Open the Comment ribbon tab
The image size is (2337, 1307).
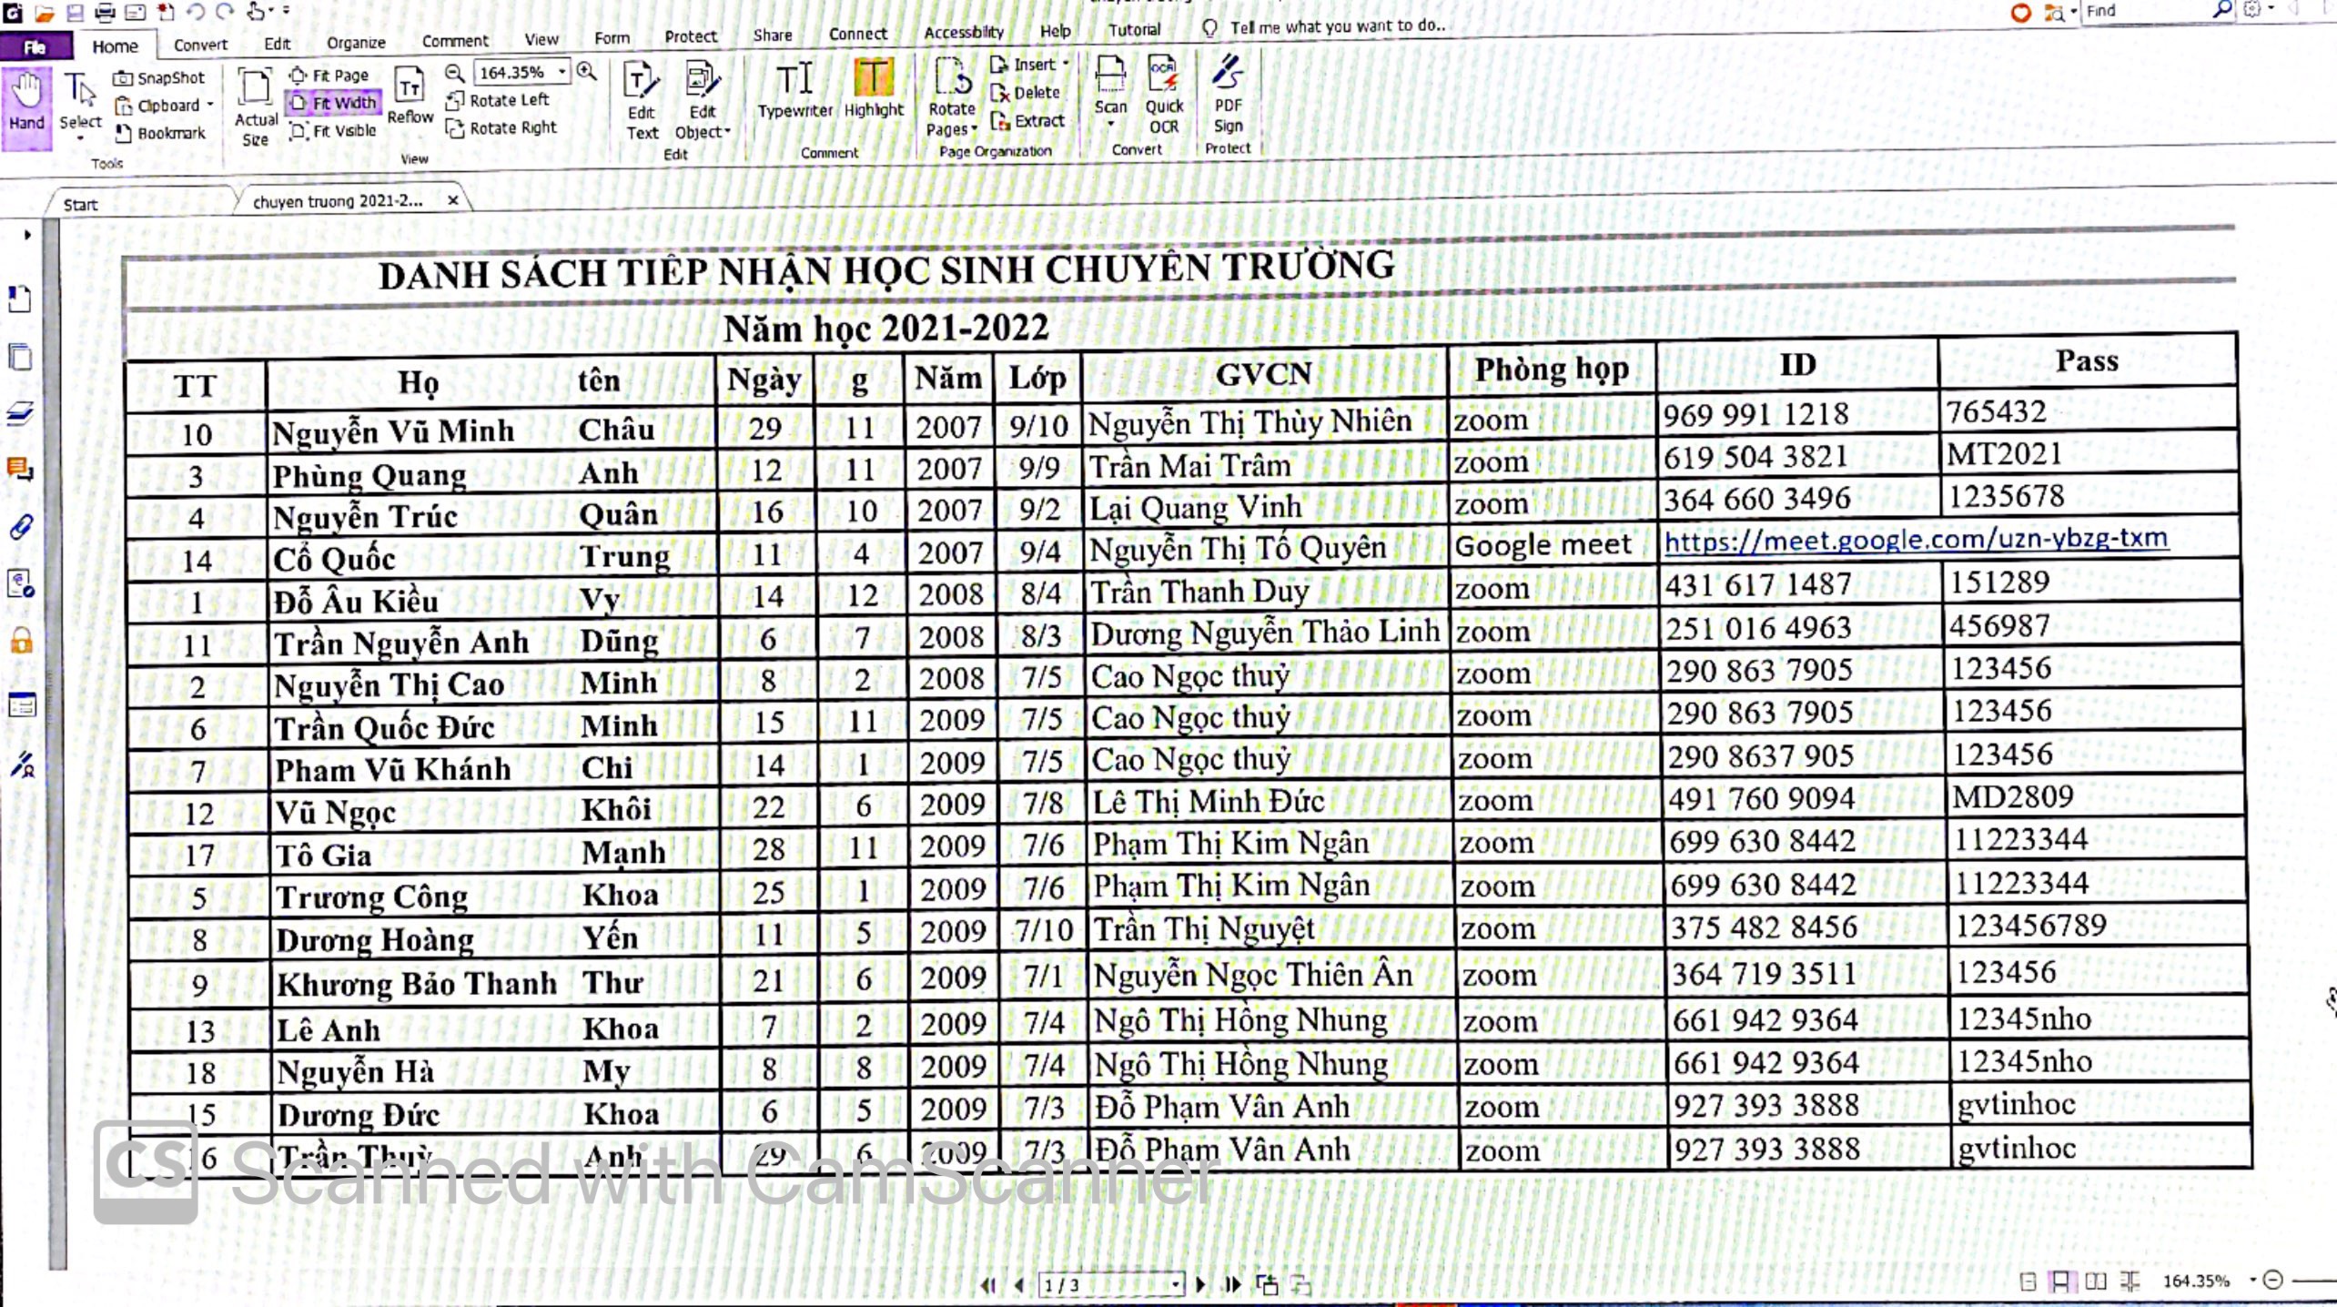tap(455, 41)
